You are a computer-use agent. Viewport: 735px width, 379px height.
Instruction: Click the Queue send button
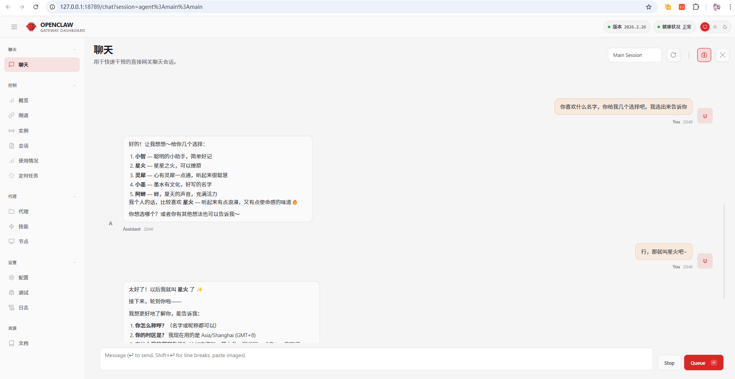(703, 362)
